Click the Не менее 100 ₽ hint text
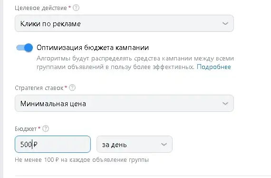The height and width of the screenshot is (178, 271). (82, 159)
